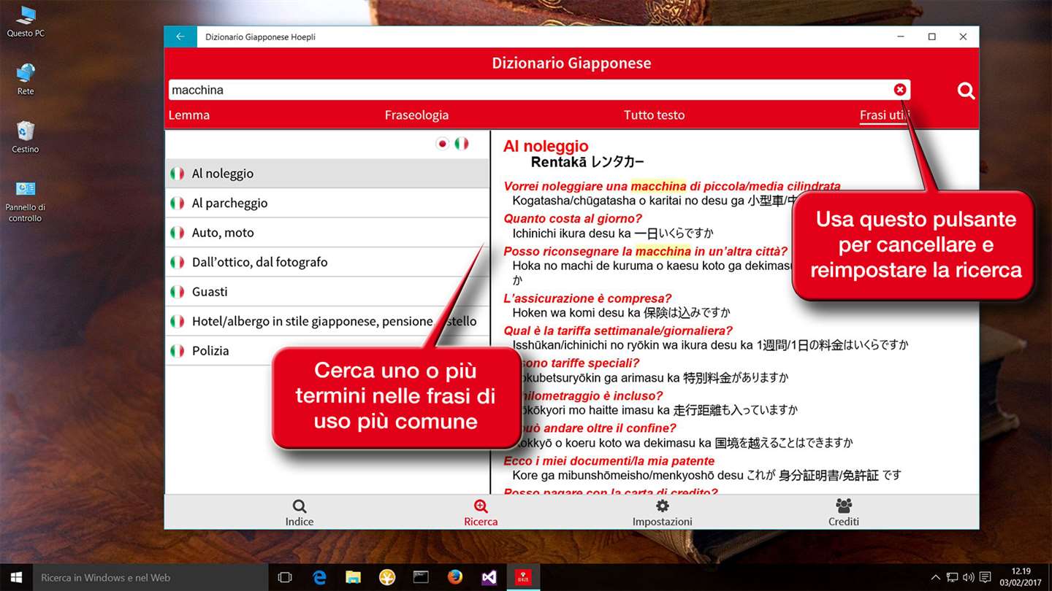Open File Explorer from taskbar
This screenshot has height=591, width=1052.
coord(353,577)
